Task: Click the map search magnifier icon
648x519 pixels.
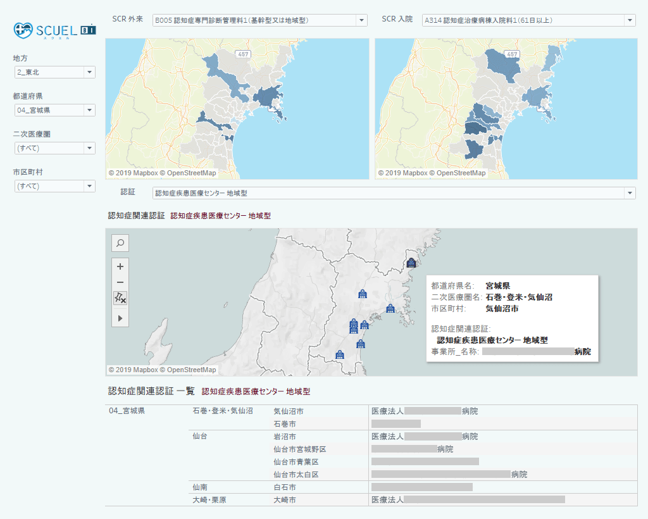Action: pyautogui.click(x=120, y=243)
